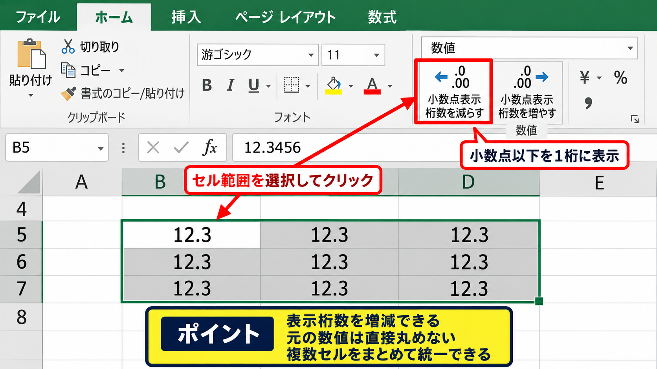Viewport: 657px width, 369px height.
Task: Select column A header
Action: [82, 182]
